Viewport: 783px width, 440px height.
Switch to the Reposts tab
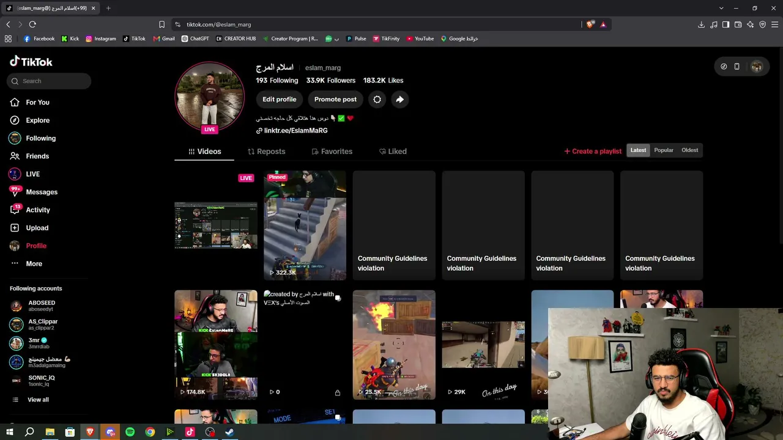pos(267,152)
